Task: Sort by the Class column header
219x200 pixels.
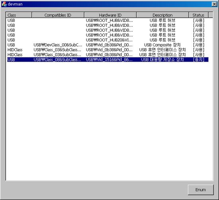Action: (19, 15)
